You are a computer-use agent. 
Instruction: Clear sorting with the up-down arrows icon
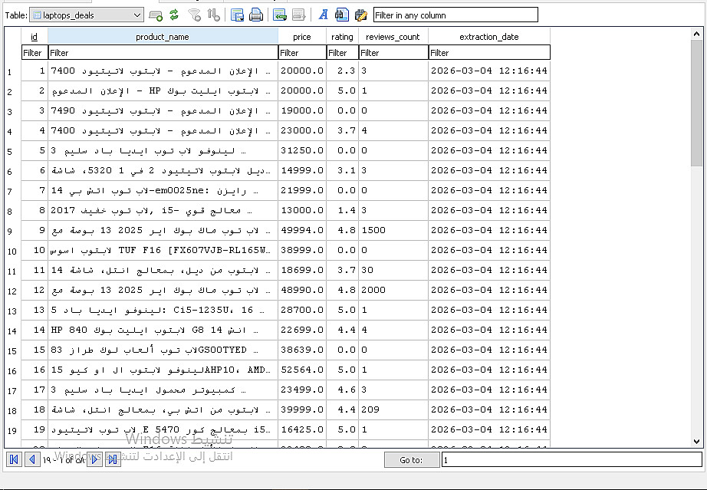213,15
